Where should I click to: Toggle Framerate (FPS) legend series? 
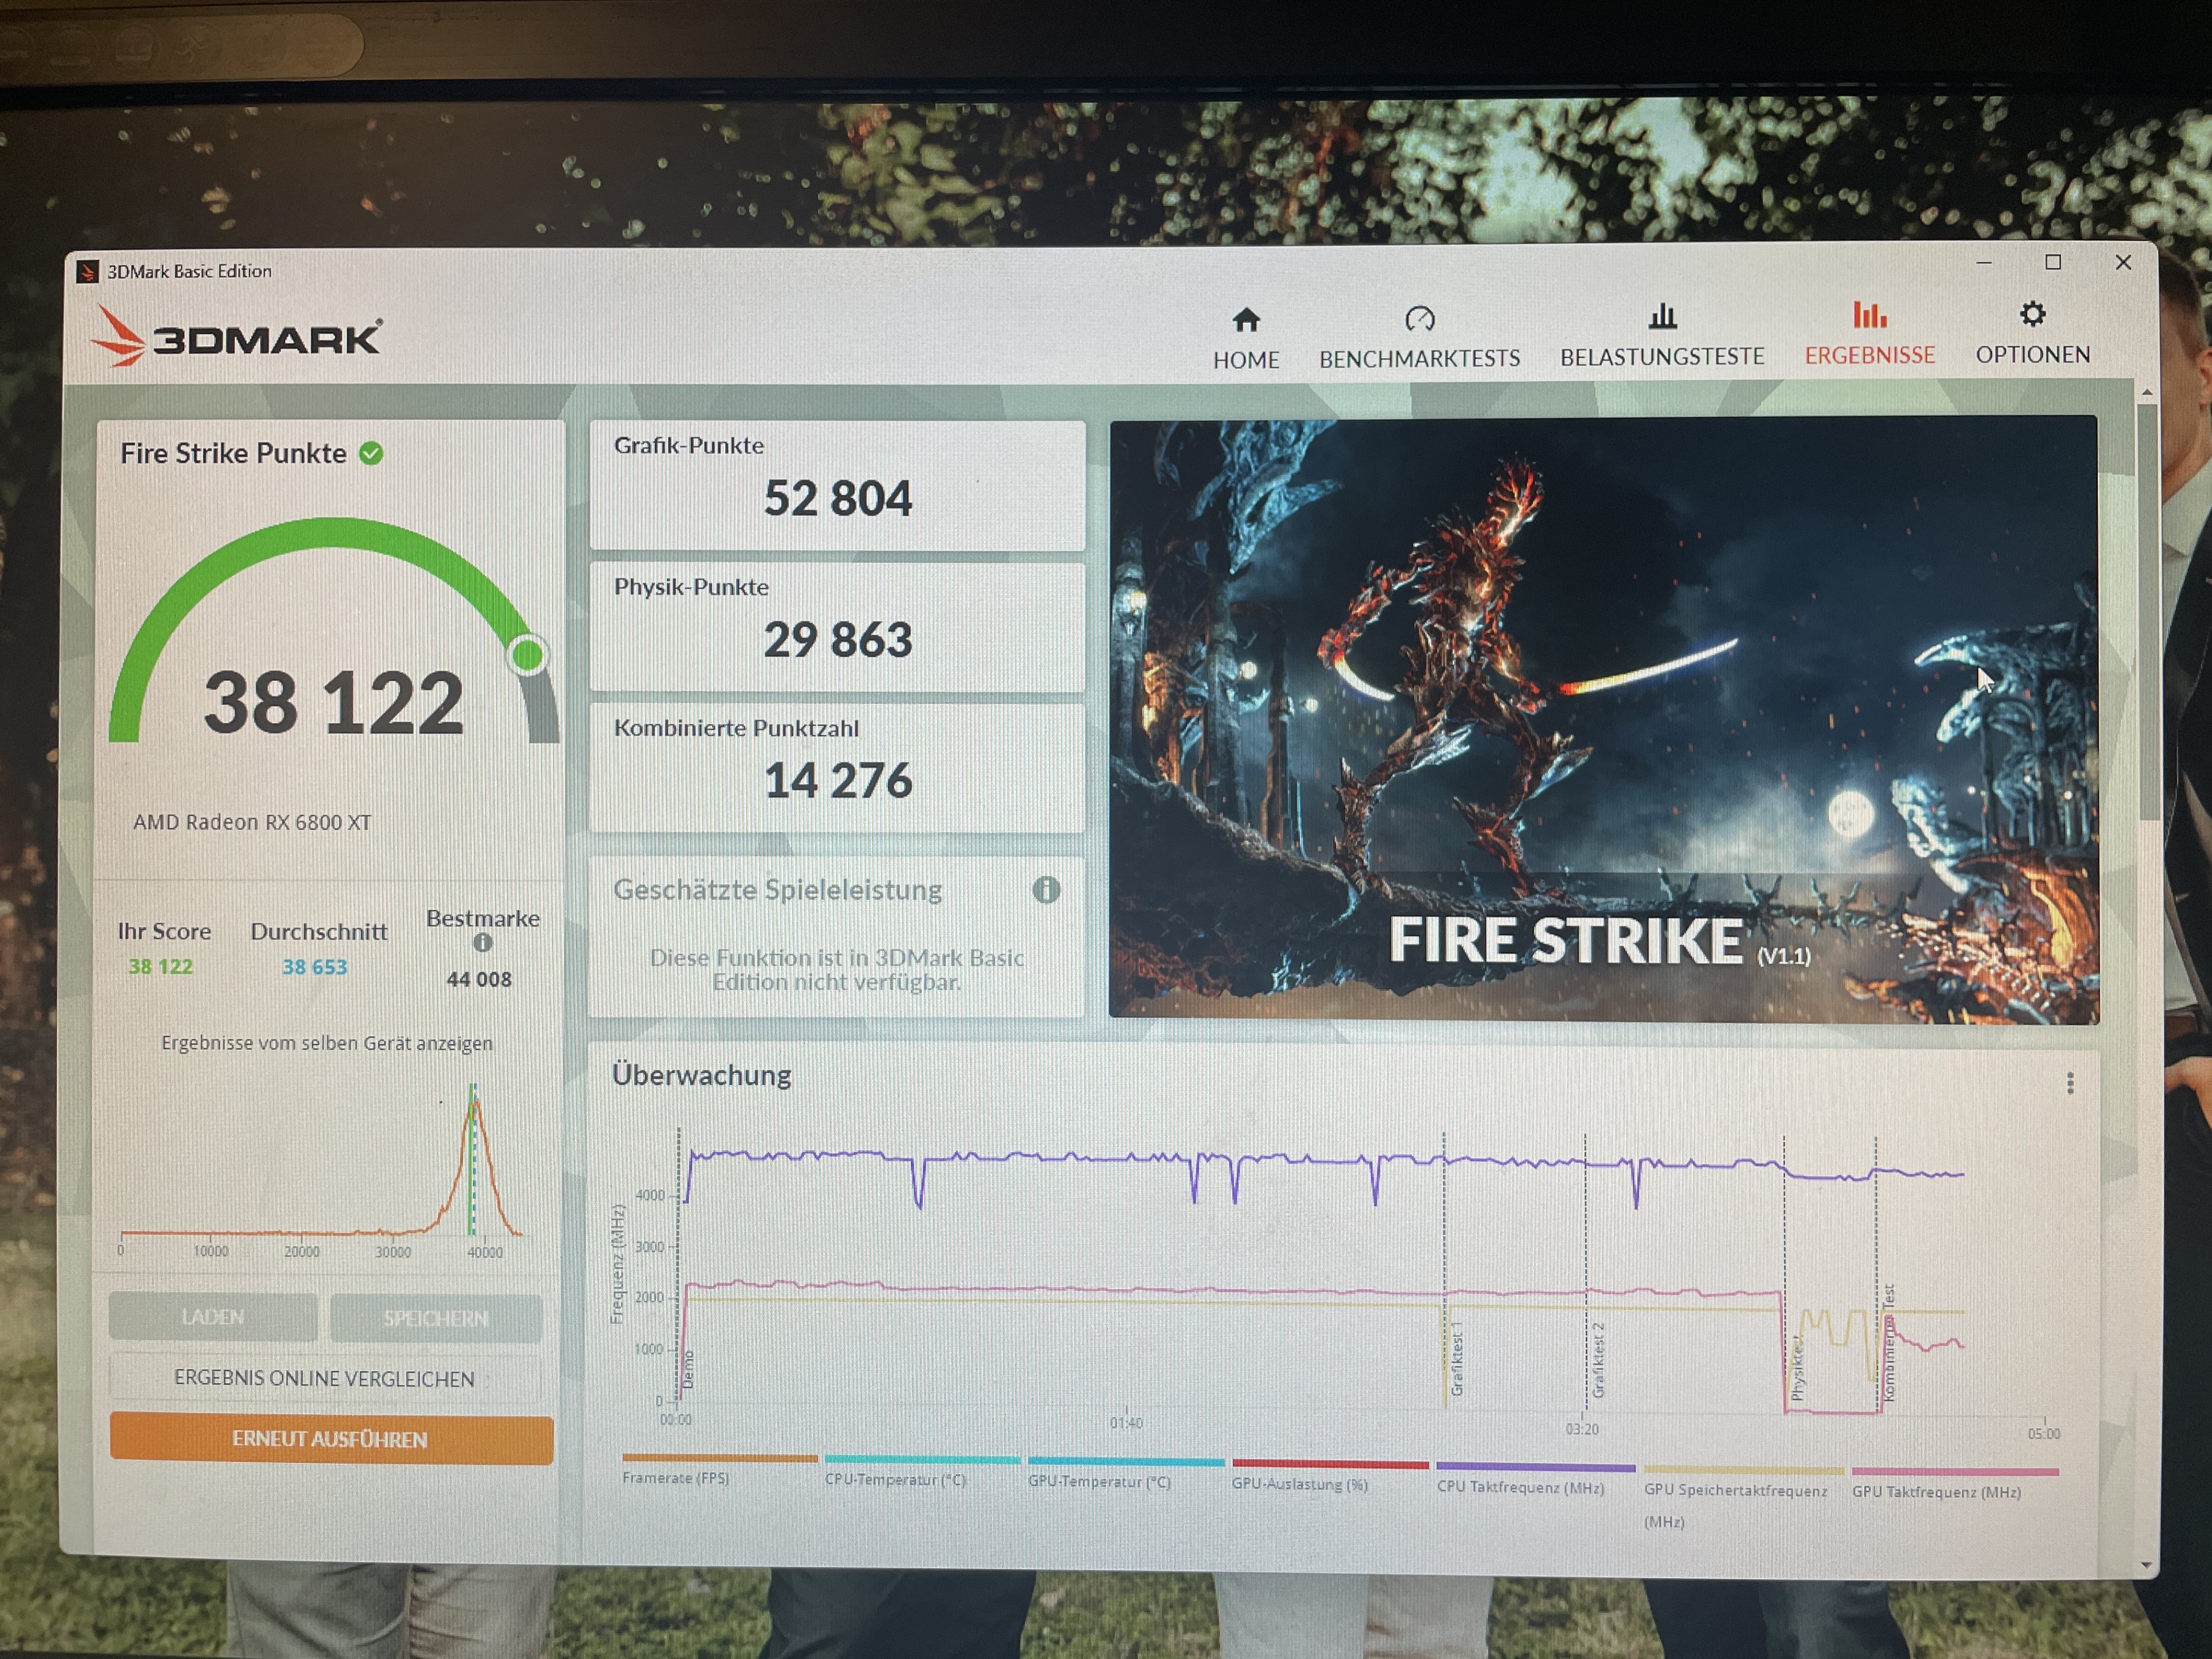(675, 1478)
